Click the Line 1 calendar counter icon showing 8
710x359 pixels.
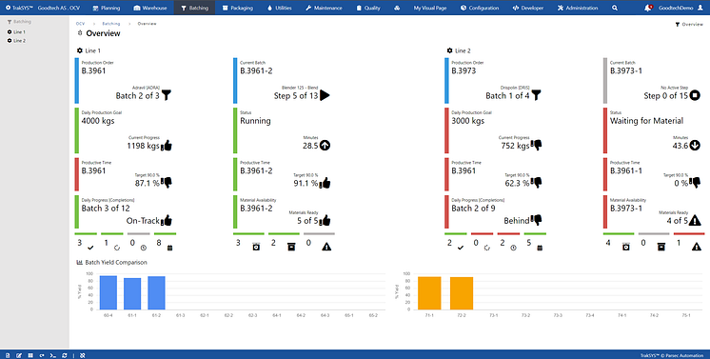(169, 248)
